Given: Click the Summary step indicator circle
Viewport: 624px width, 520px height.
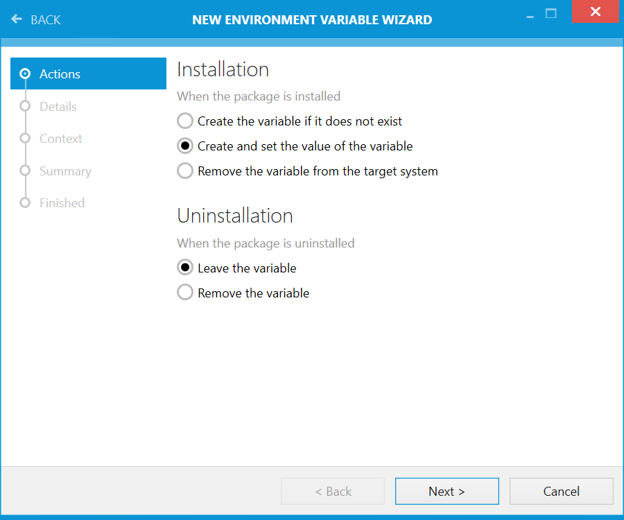Looking at the screenshot, I should [x=24, y=171].
